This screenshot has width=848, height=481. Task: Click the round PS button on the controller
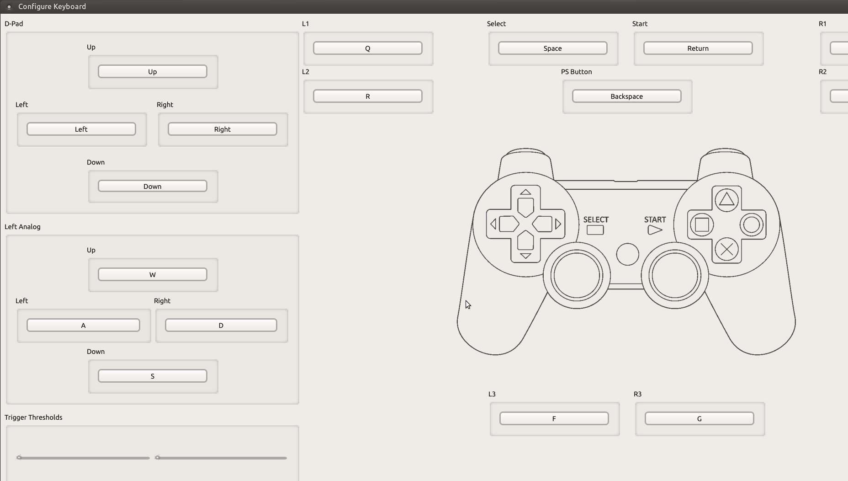[x=627, y=254]
